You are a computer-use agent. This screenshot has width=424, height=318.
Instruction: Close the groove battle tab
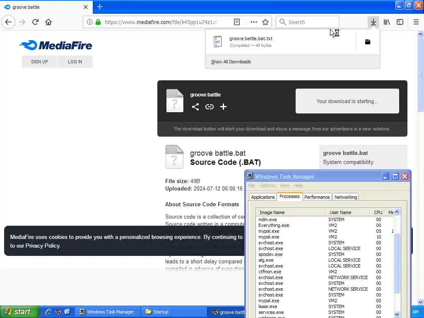[85, 7]
